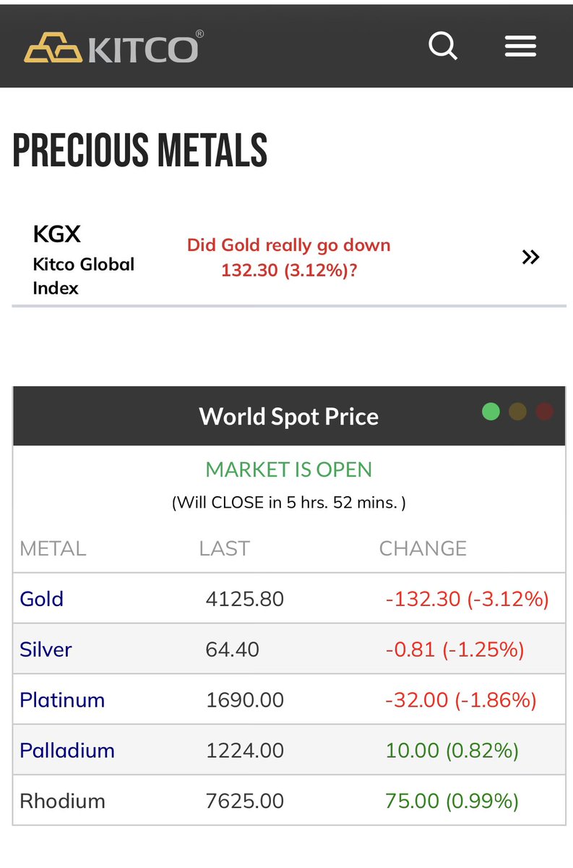Click the LAST column header

[224, 548]
